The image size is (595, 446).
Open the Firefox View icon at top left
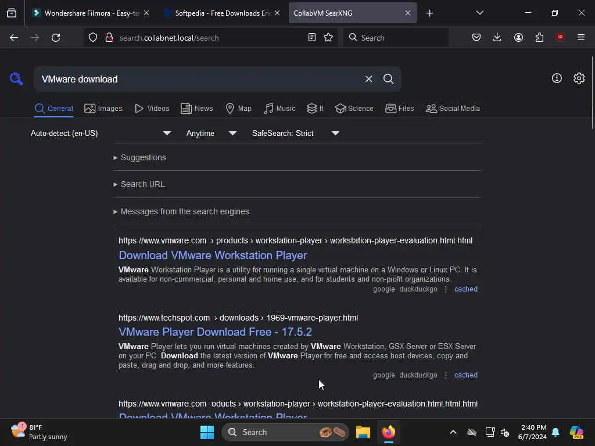point(12,13)
